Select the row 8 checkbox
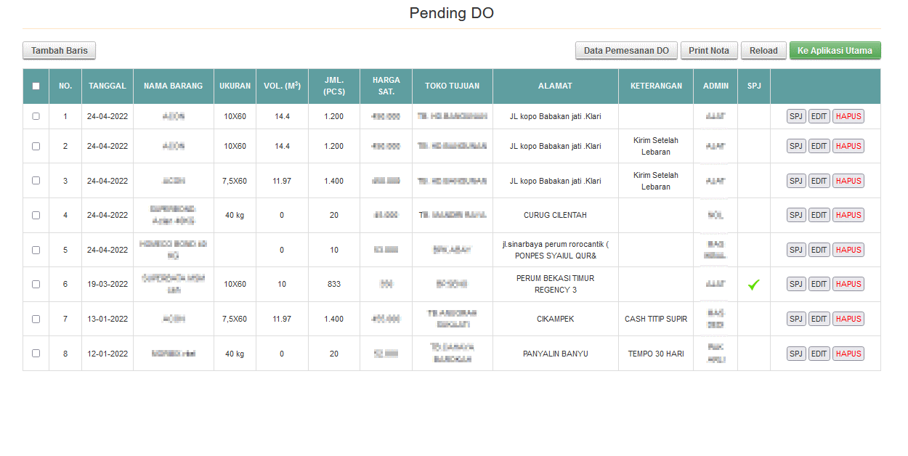This screenshot has height=456, width=908. pos(36,354)
